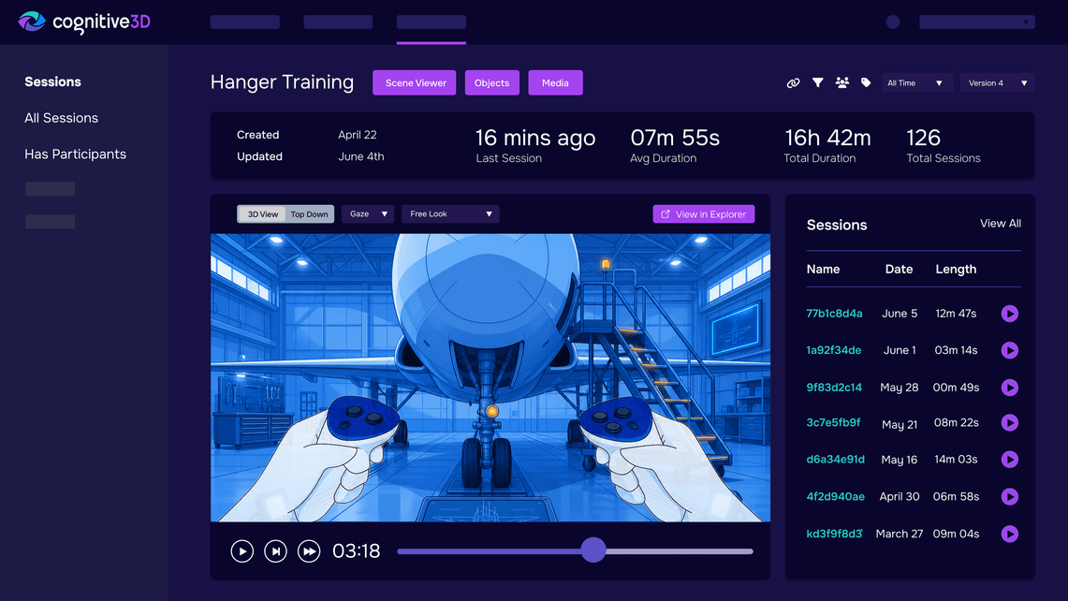Open session link 4f2d940ae

835,497
